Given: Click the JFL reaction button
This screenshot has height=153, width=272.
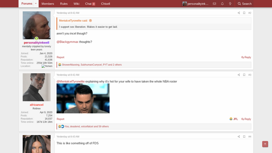Looking at the screenshot, I should tap(233, 119).
